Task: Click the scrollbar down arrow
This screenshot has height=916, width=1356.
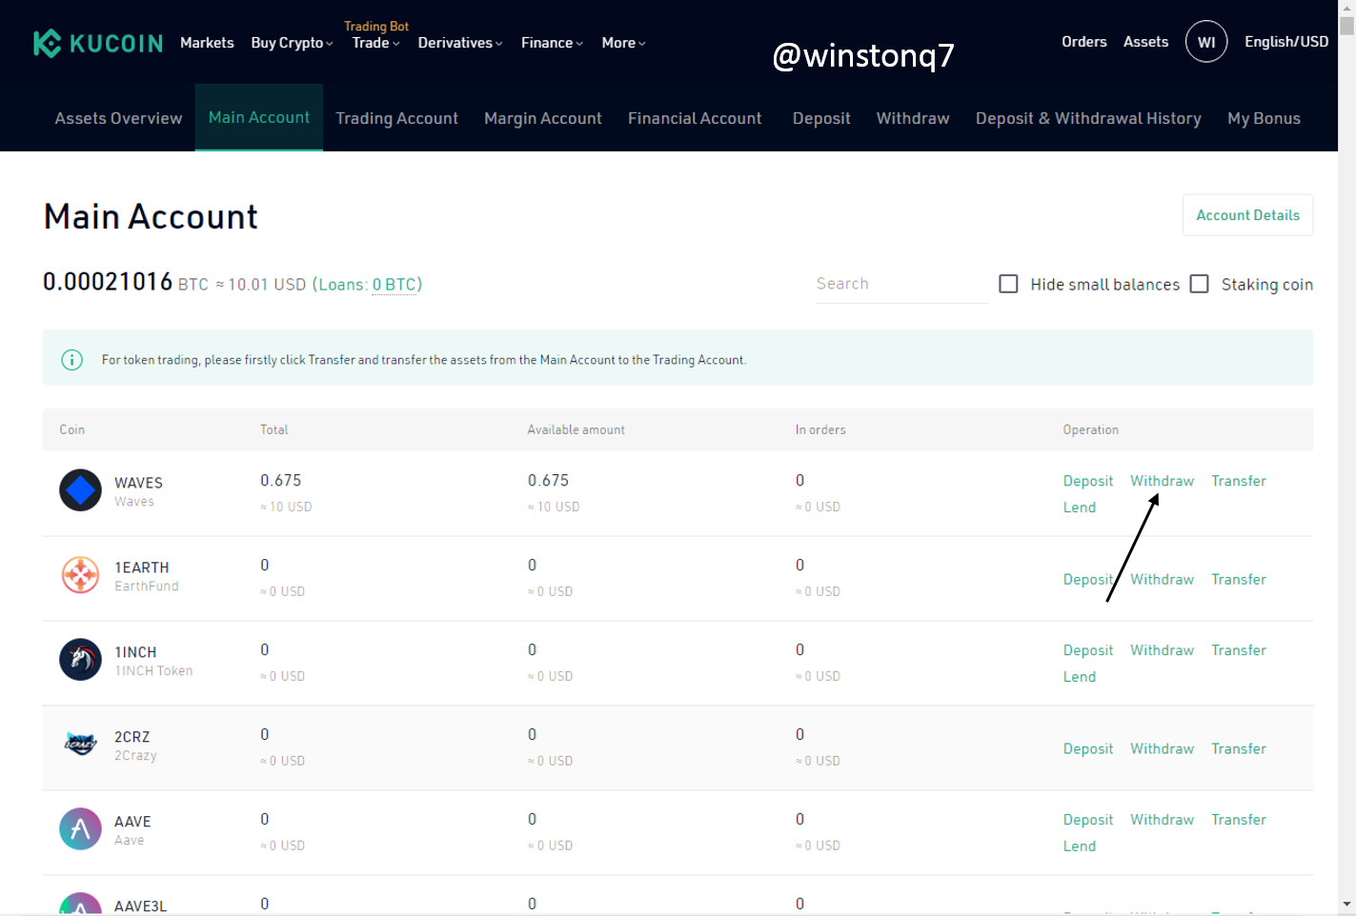Action: coord(1346,904)
